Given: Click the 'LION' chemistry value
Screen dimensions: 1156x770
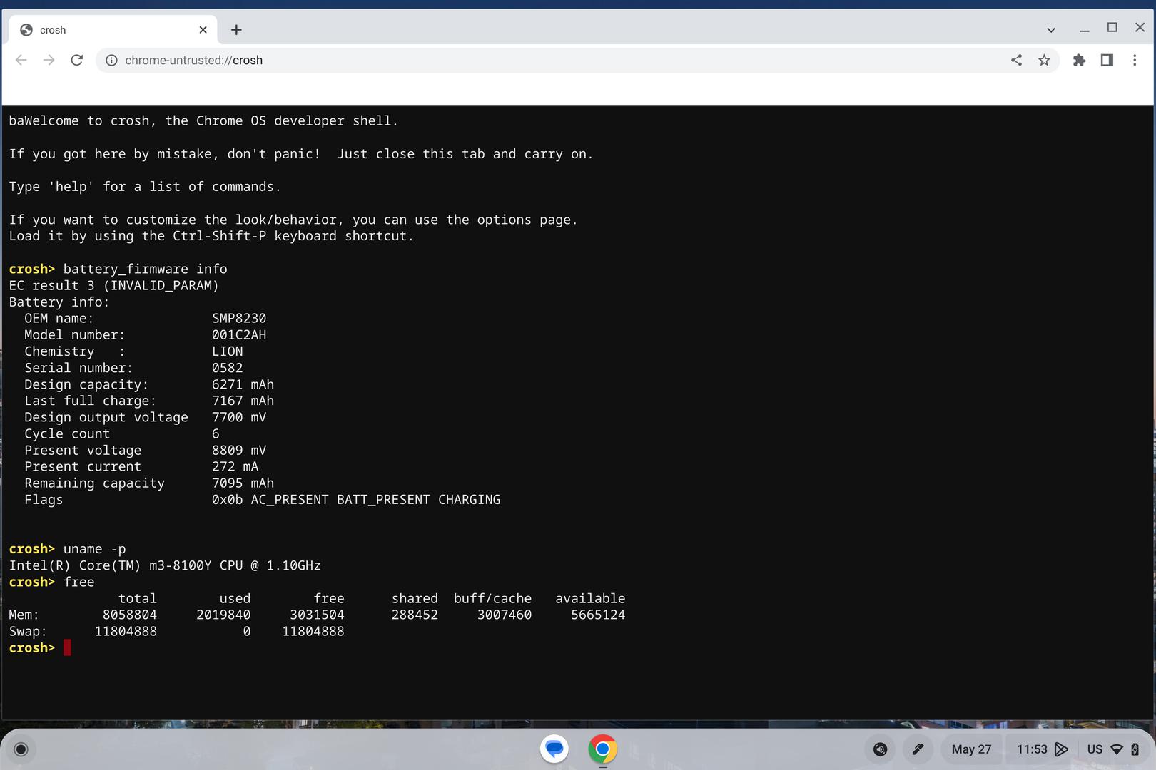Looking at the screenshot, I should point(227,351).
